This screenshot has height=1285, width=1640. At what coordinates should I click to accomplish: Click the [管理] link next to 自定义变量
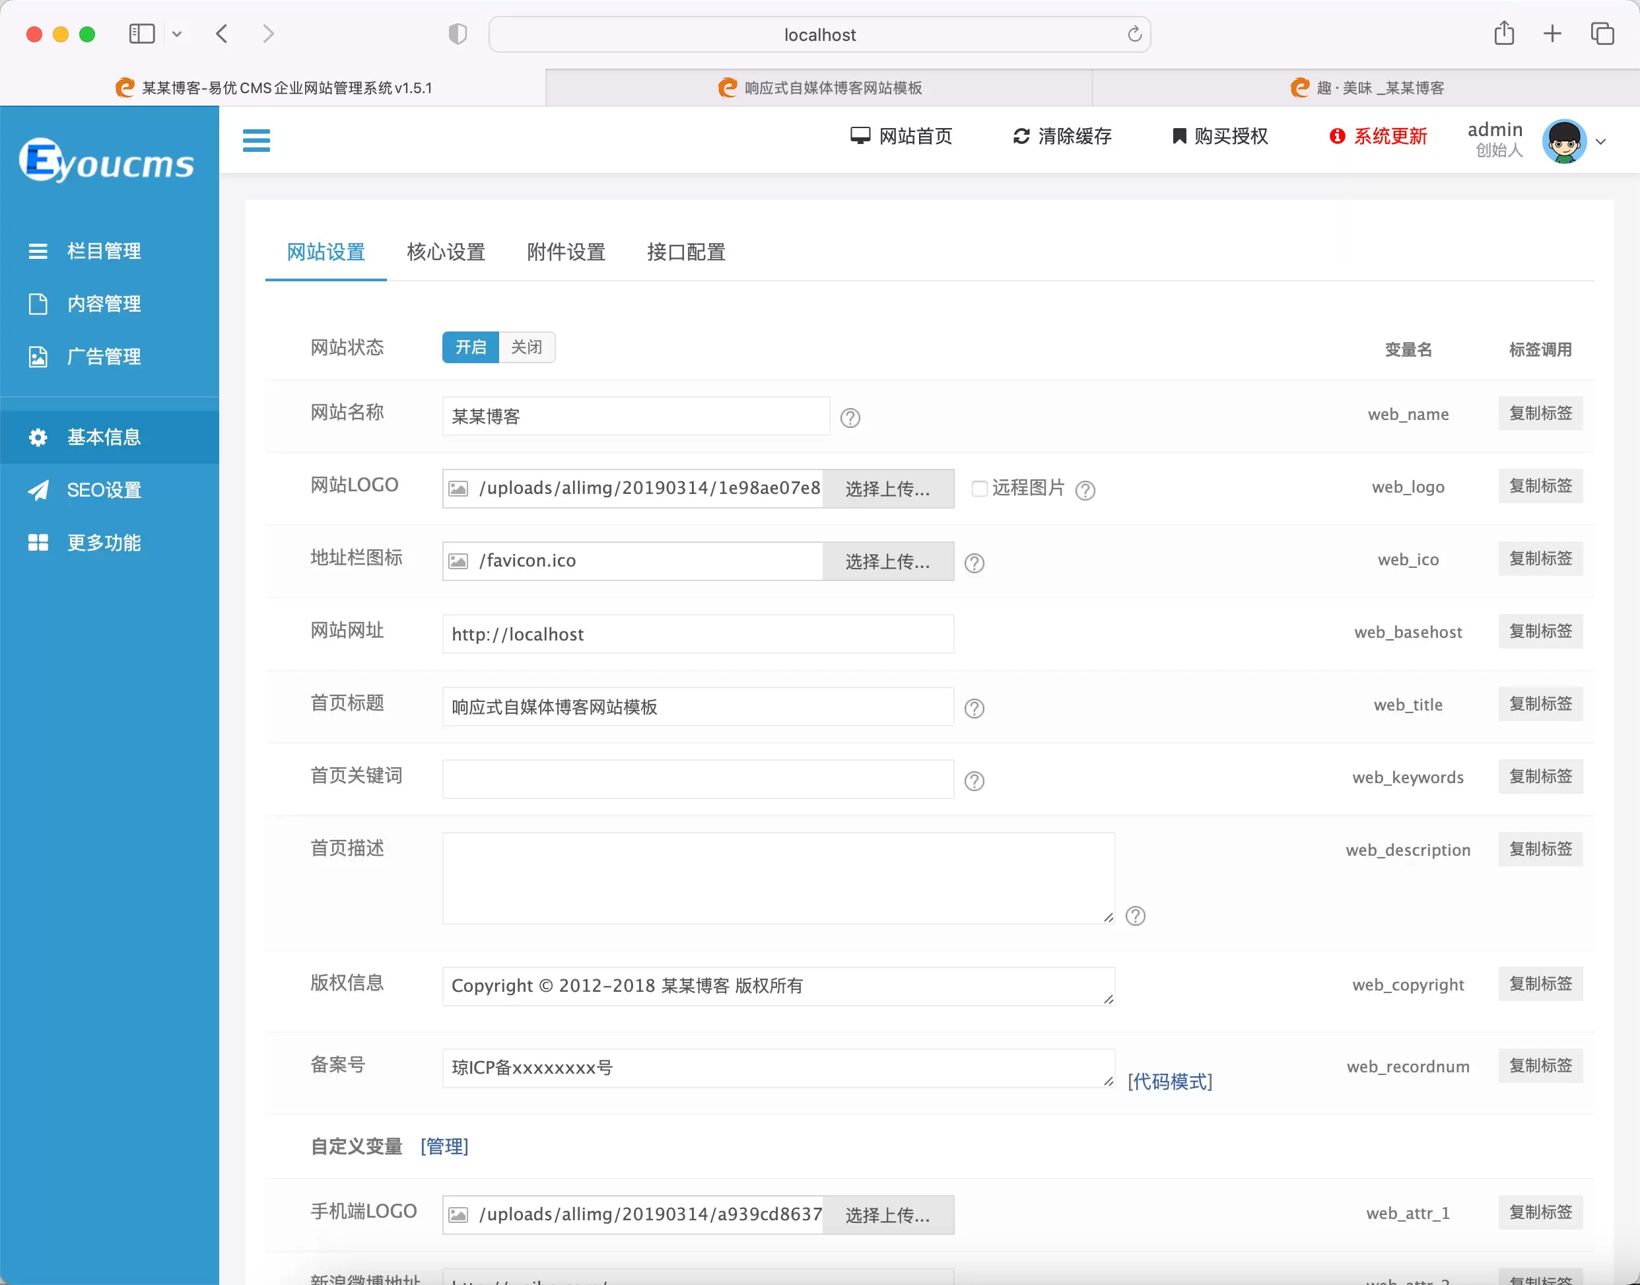(x=444, y=1146)
